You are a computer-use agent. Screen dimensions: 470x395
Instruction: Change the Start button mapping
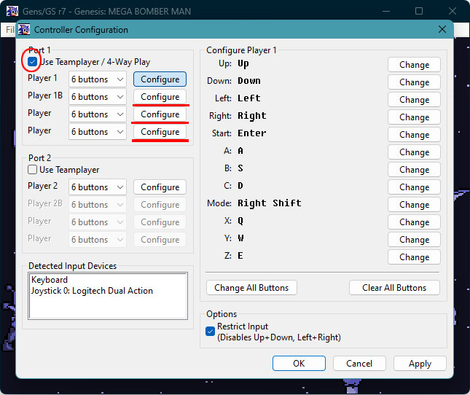point(414,135)
